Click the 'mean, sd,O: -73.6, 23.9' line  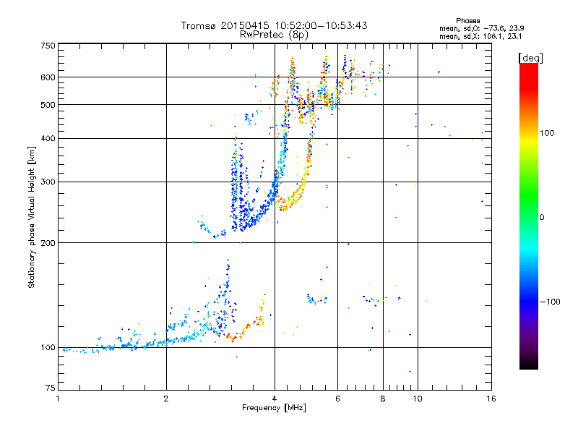[x=481, y=28]
